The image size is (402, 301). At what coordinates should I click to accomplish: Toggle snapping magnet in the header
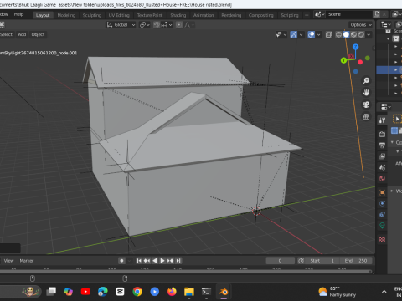[x=157, y=25]
